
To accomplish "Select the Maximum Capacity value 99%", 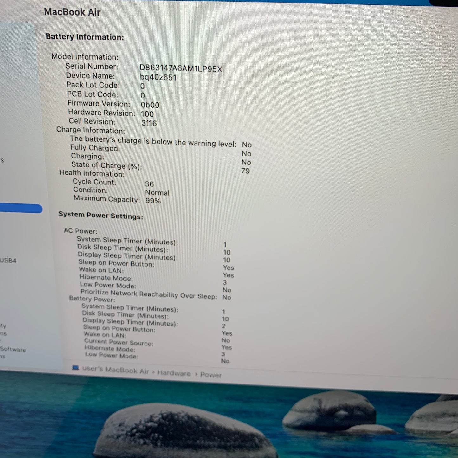I will coord(153,201).
